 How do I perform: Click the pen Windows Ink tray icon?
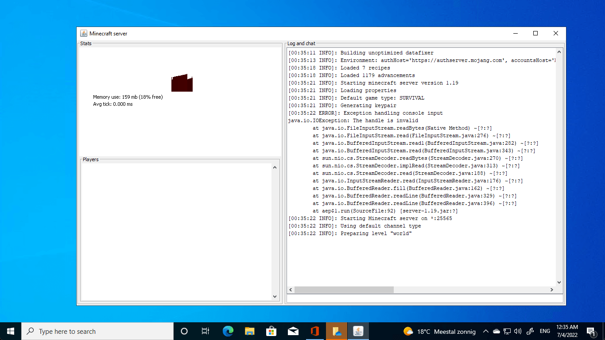tap(530, 331)
